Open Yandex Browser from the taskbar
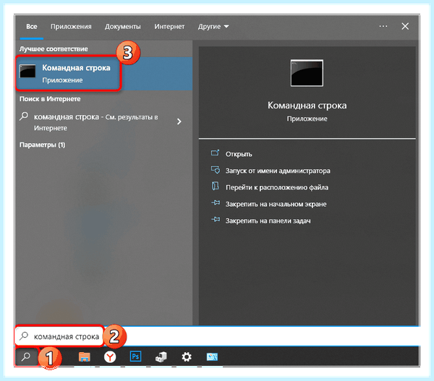The height and width of the screenshot is (381, 434). (x=110, y=357)
